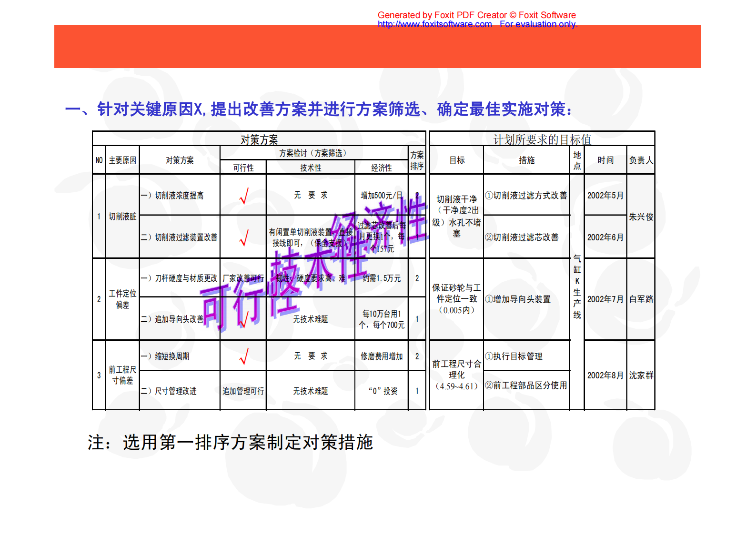Select the "技术性" column header
756x534 pixels.
(311, 168)
